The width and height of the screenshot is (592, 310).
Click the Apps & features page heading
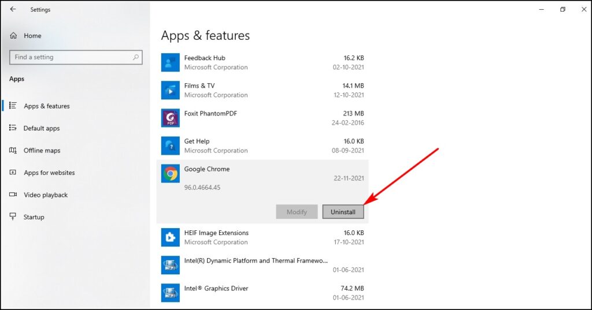click(205, 35)
